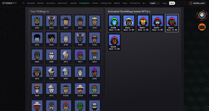Select PitBoy #145 with spiky black hair
This screenshot has height=111, width=209.
point(51,39)
